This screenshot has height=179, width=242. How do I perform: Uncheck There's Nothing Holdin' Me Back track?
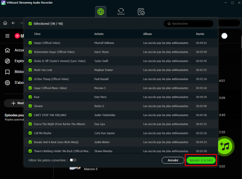coord(30,151)
